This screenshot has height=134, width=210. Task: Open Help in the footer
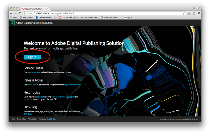tap(13, 119)
